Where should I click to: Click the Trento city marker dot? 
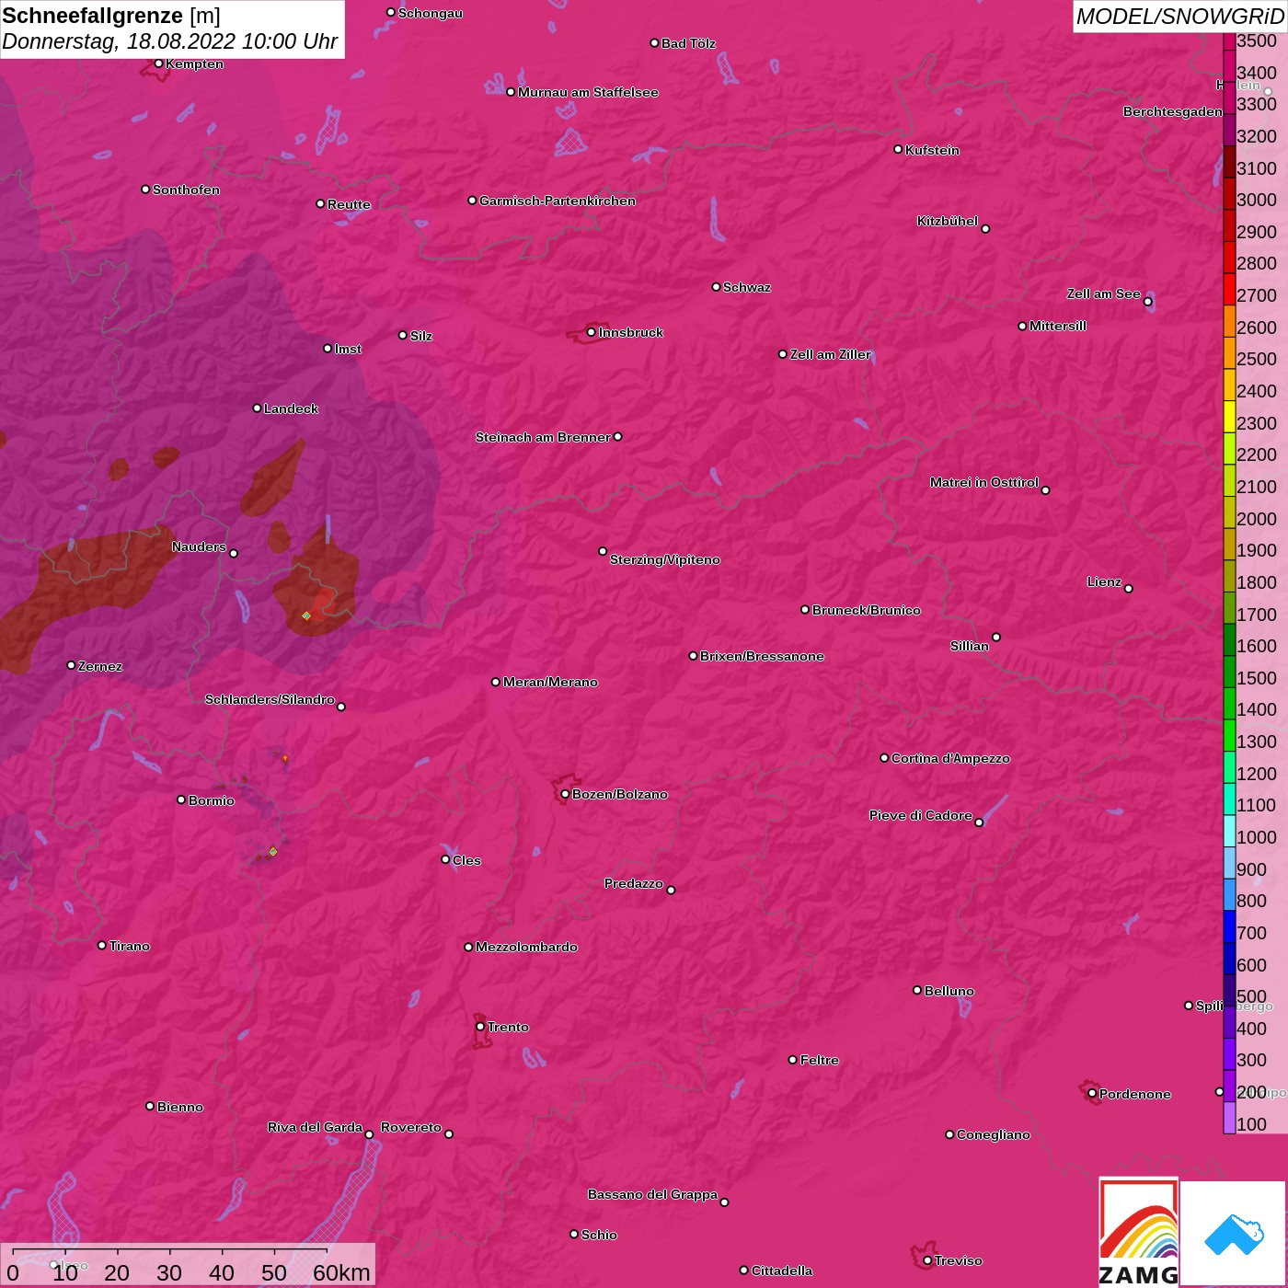click(480, 1027)
